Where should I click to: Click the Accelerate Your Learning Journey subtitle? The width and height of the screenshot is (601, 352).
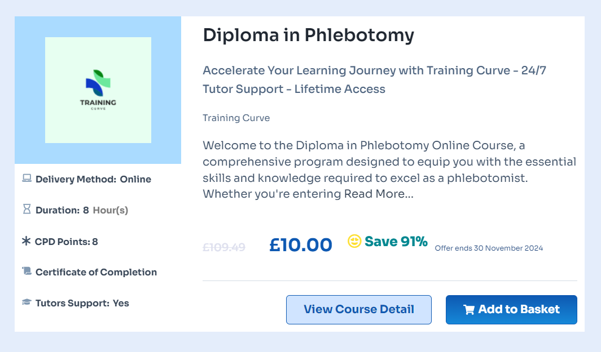tap(374, 79)
